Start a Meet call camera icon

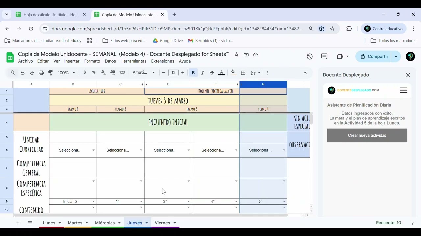(x=340, y=56)
